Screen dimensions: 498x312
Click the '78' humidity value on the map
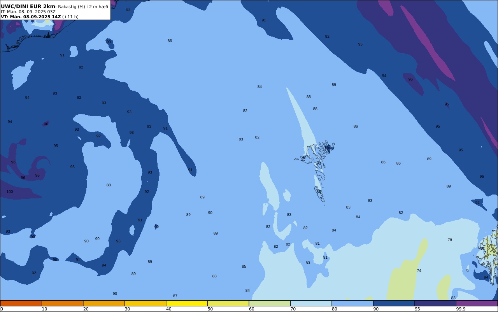click(450, 240)
